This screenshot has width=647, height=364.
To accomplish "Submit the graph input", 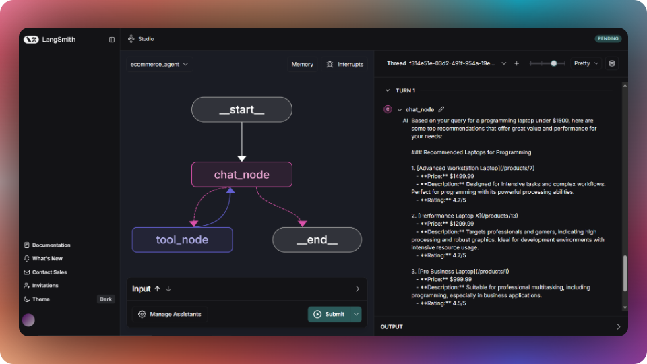I will click(x=330, y=315).
